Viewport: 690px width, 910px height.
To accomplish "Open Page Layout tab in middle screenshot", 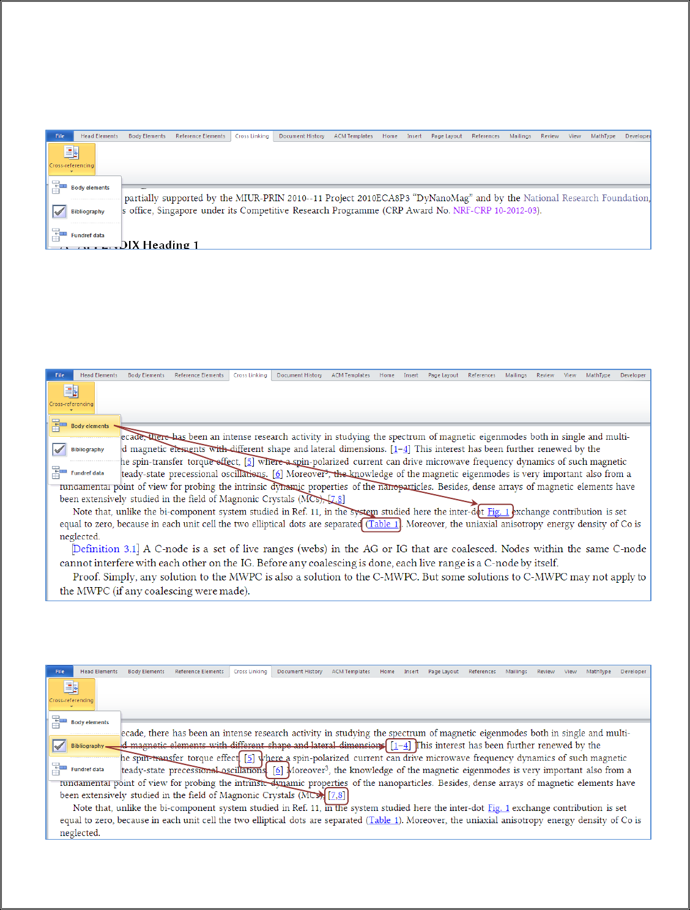I will pyautogui.click(x=443, y=375).
